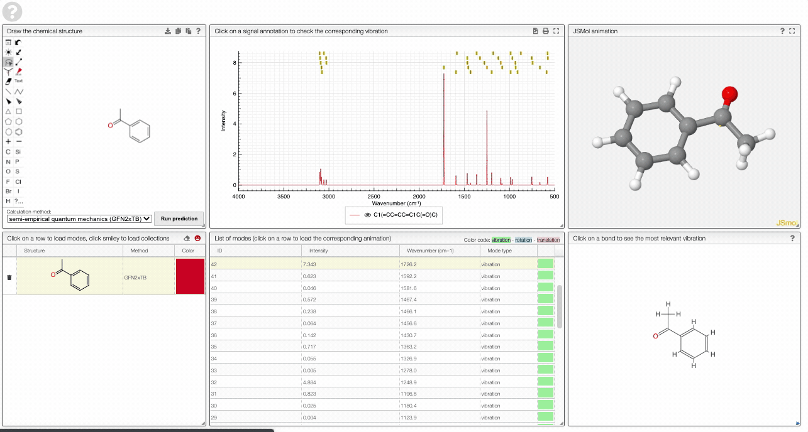Click the JSmol logo menu
This screenshot has width=808, height=432.
(787, 222)
